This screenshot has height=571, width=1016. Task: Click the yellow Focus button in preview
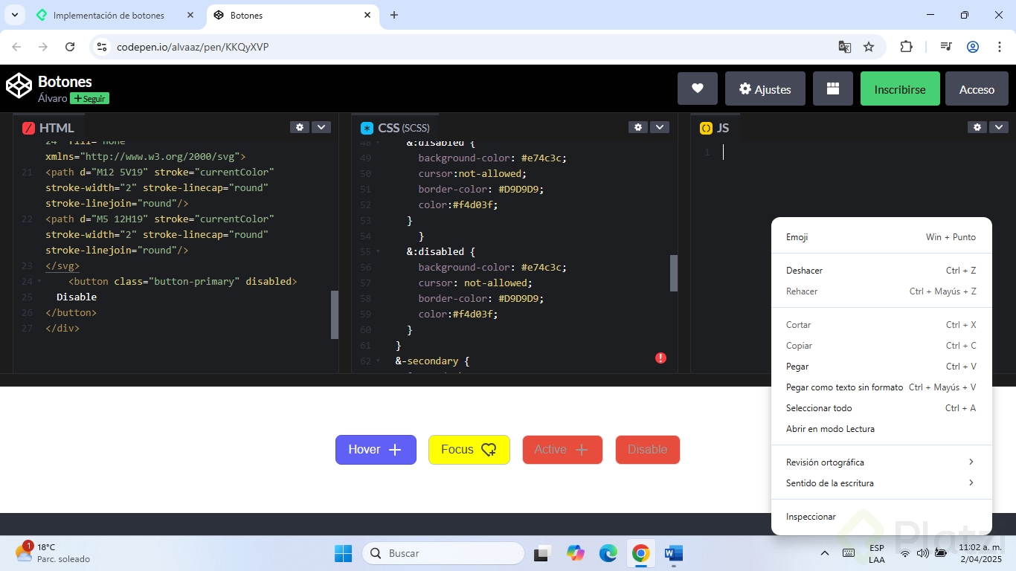469,450
